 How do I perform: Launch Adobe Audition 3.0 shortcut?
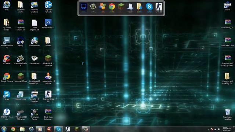pyautogui.click(x=7, y=43)
